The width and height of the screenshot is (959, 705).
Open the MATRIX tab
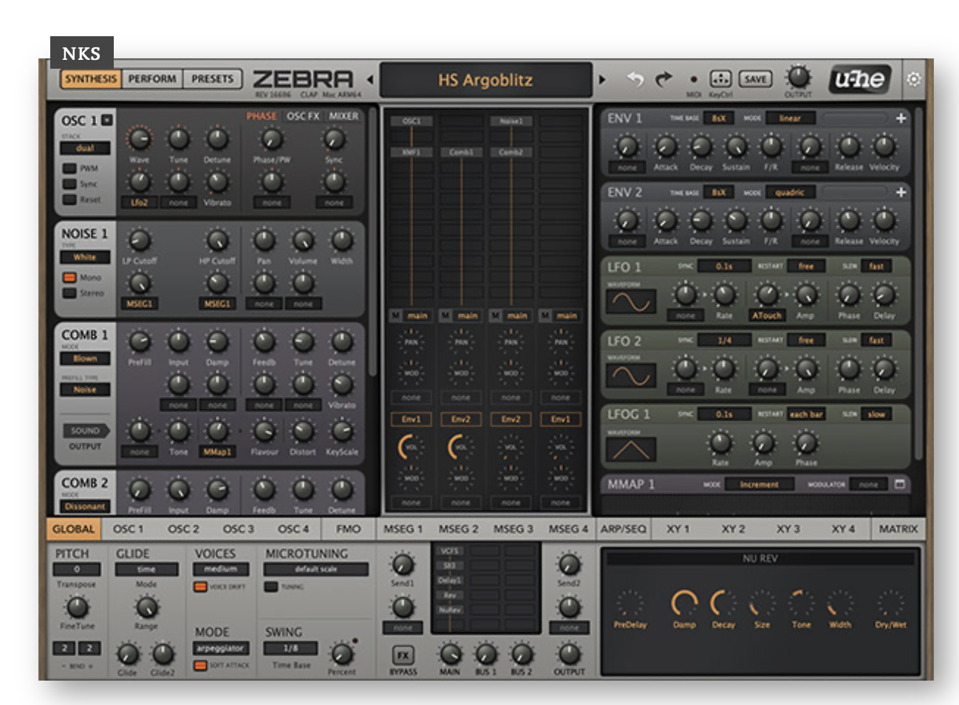(x=898, y=529)
